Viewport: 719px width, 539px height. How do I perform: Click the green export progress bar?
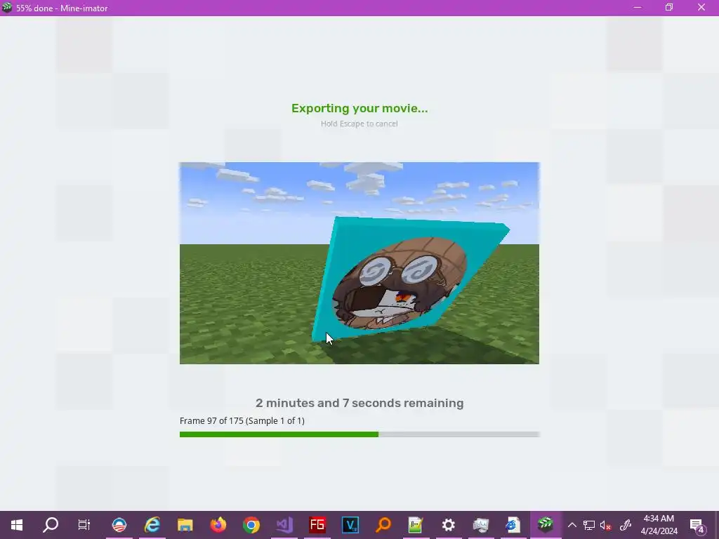pyautogui.click(x=359, y=434)
